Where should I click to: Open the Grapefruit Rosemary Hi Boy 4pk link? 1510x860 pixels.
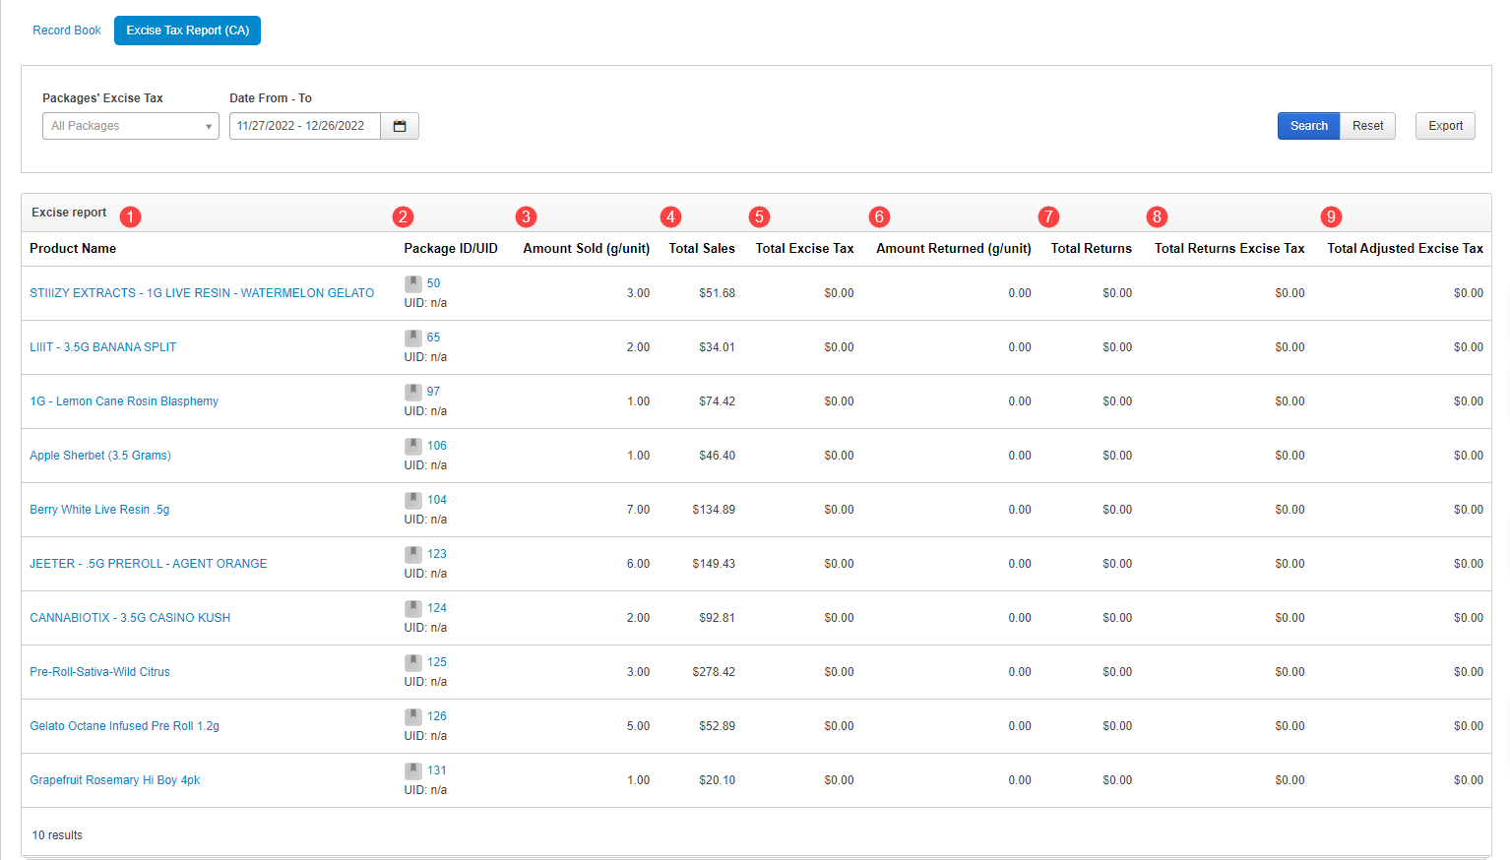click(115, 780)
